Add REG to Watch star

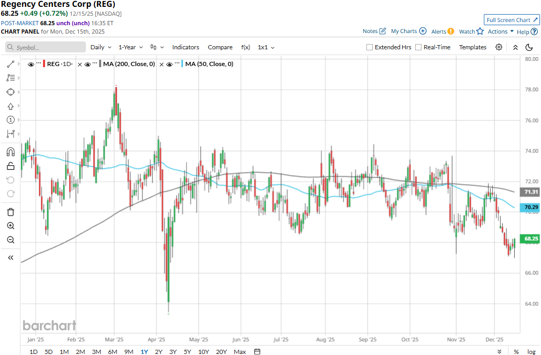(480, 31)
